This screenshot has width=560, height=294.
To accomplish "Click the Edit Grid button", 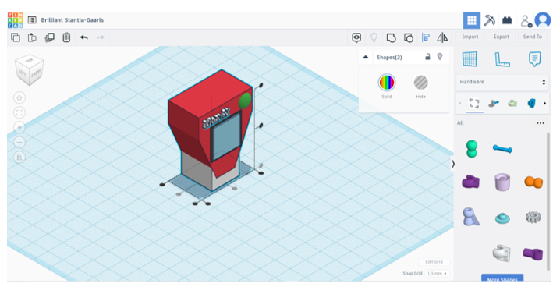I will (x=434, y=262).
